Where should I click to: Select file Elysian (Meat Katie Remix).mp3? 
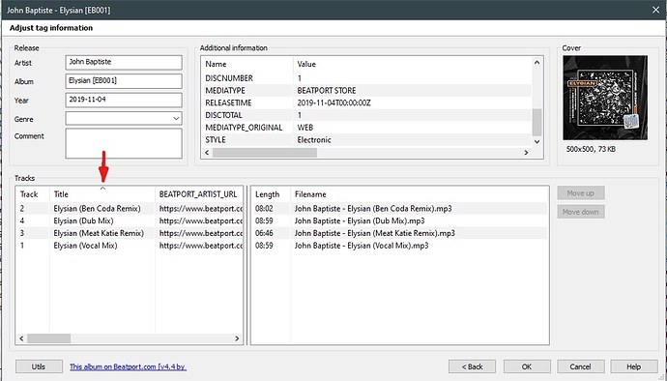[375, 233]
